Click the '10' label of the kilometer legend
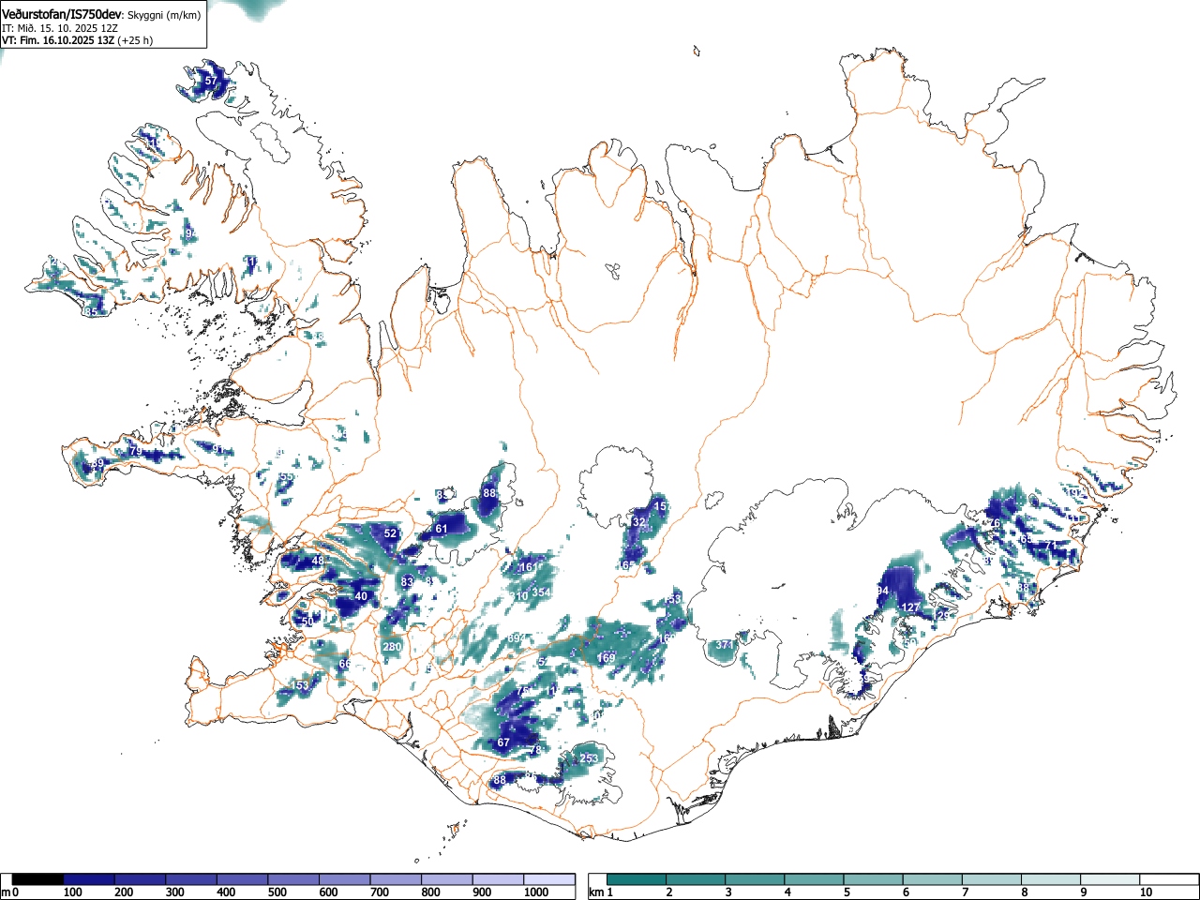This screenshot has width=1200, height=900. 1146,892
